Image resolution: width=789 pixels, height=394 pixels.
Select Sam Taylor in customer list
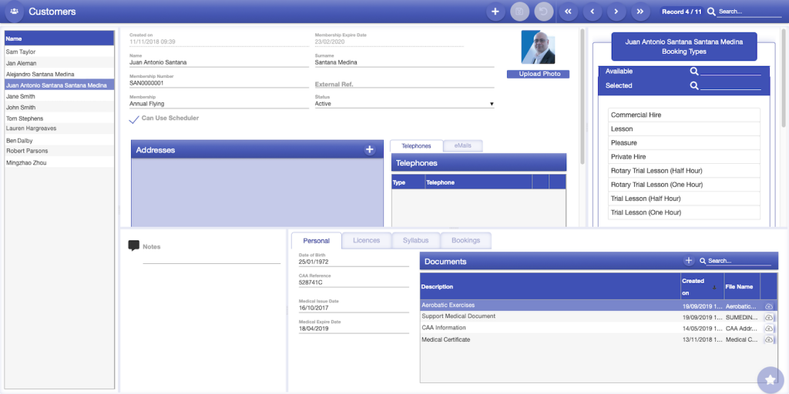click(59, 52)
